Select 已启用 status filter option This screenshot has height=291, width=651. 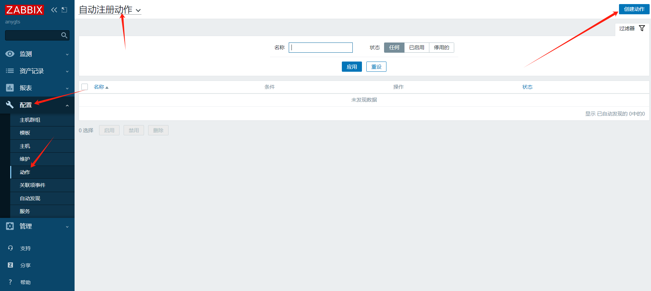point(416,48)
